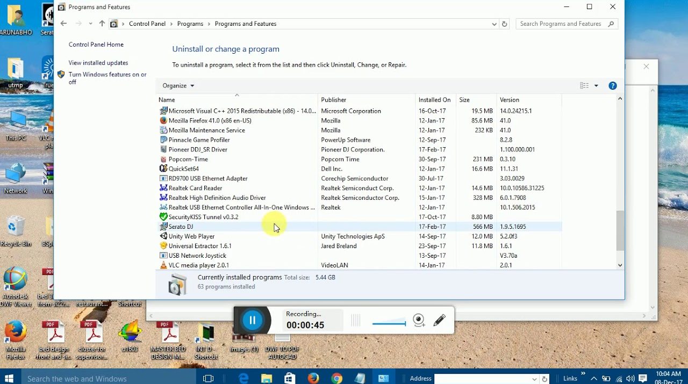Sort list by Installed On column

point(434,100)
